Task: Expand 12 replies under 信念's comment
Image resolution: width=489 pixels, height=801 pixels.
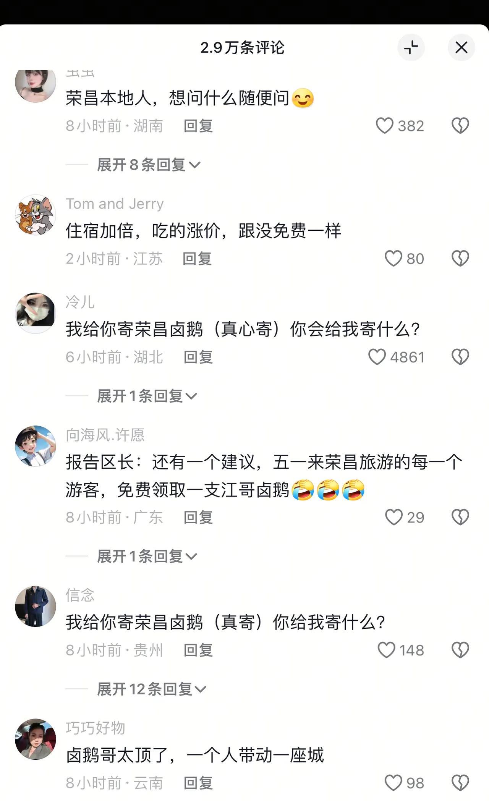Action: click(x=152, y=689)
